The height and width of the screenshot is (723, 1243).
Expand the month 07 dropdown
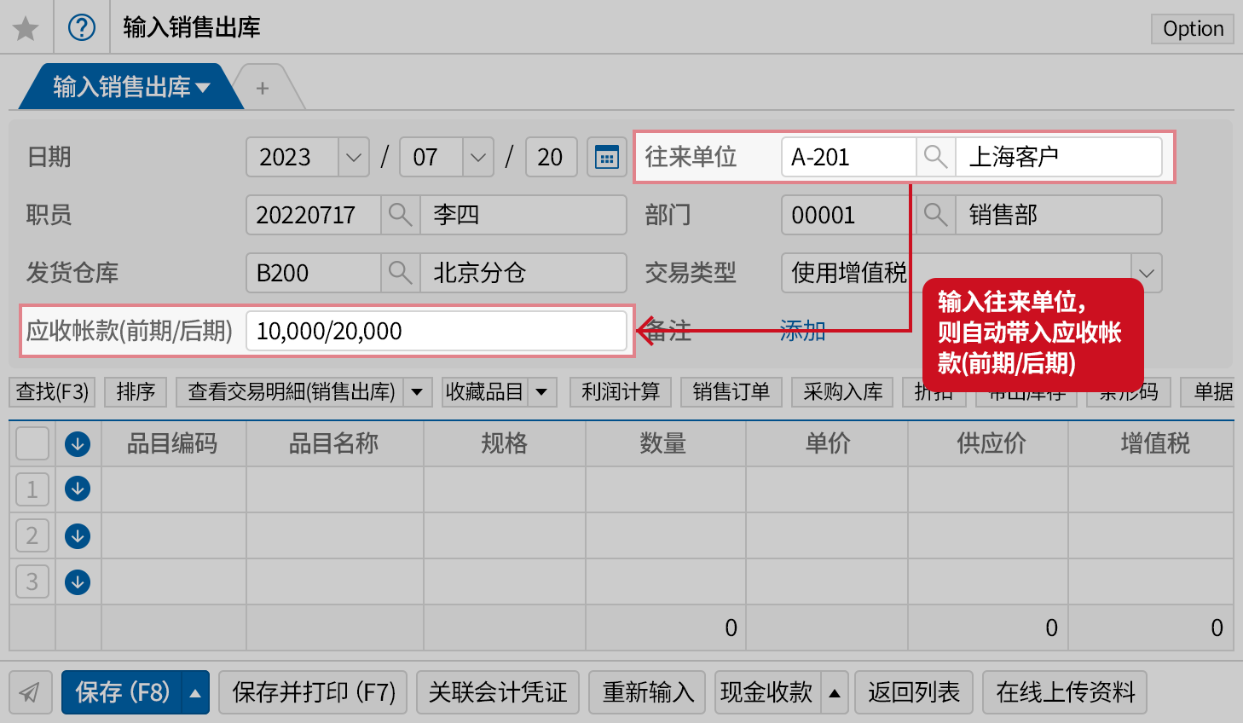477,158
